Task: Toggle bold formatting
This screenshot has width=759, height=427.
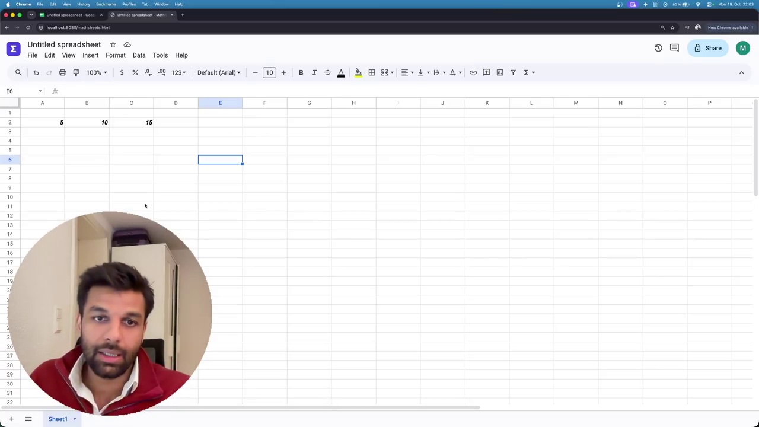Action: pyautogui.click(x=301, y=72)
